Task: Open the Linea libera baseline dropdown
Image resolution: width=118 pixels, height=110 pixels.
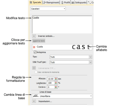Action: pos(62,96)
